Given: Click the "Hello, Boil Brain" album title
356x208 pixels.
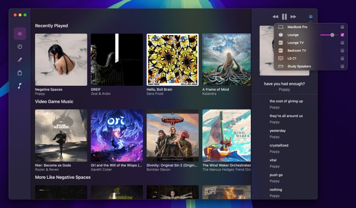Looking at the screenshot, I should (x=159, y=89).
